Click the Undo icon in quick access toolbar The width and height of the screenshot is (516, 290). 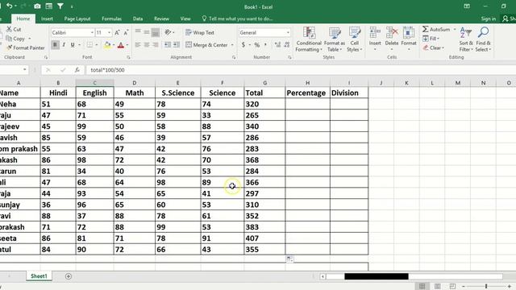coord(10,6)
